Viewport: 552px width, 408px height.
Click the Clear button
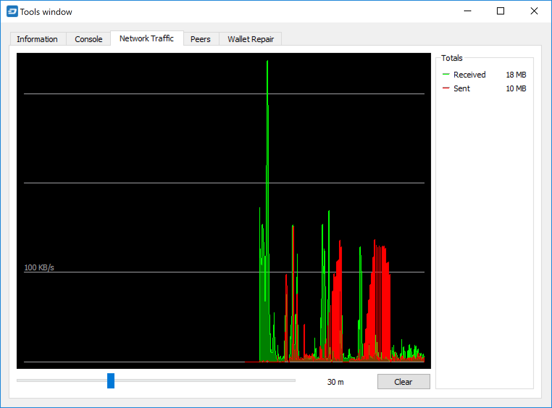pyautogui.click(x=403, y=382)
